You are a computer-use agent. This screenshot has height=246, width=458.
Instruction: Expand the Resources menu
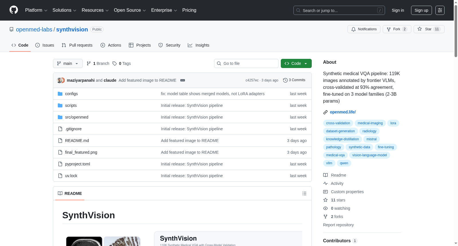[x=95, y=10]
